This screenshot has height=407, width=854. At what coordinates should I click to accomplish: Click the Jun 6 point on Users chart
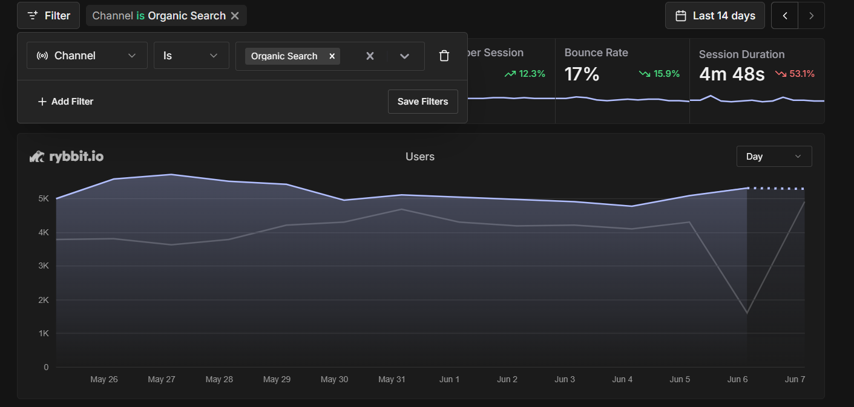coord(747,188)
